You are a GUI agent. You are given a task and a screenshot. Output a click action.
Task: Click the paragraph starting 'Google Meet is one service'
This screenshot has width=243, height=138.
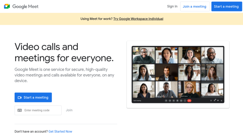pyautogui.click(x=64, y=75)
